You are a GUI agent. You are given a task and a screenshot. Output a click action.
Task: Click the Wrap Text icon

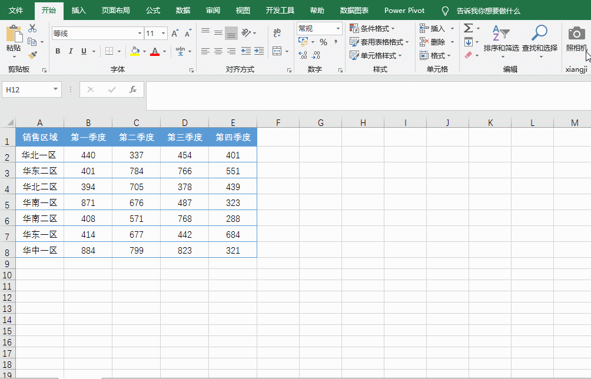[277, 33]
